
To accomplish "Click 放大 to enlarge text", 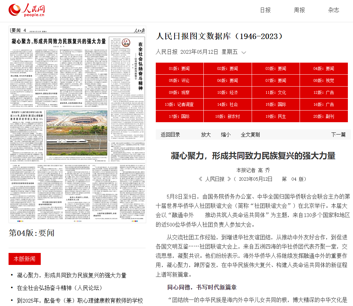I will coord(206,135).
